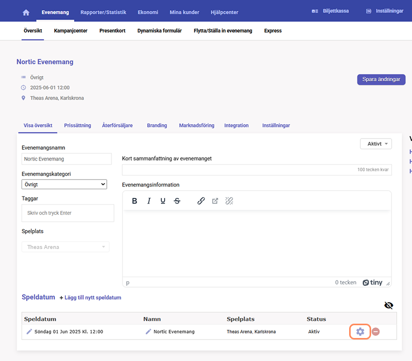
Task: Open the Aktivt status dropdown
Action: coord(376,144)
